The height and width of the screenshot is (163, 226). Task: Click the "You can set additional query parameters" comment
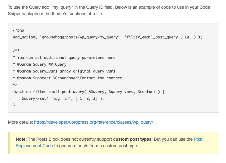66,58
